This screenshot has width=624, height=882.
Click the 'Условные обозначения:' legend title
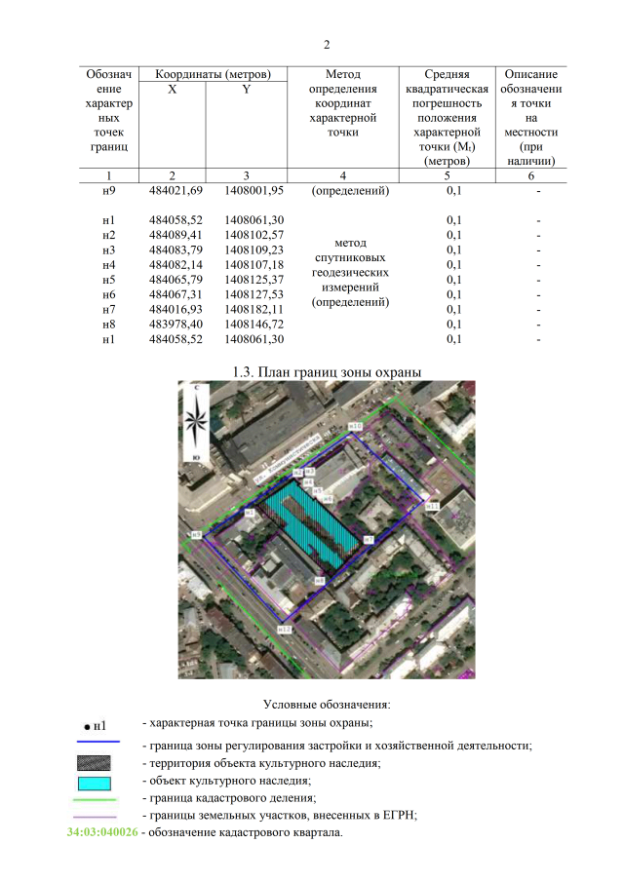click(327, 704)
